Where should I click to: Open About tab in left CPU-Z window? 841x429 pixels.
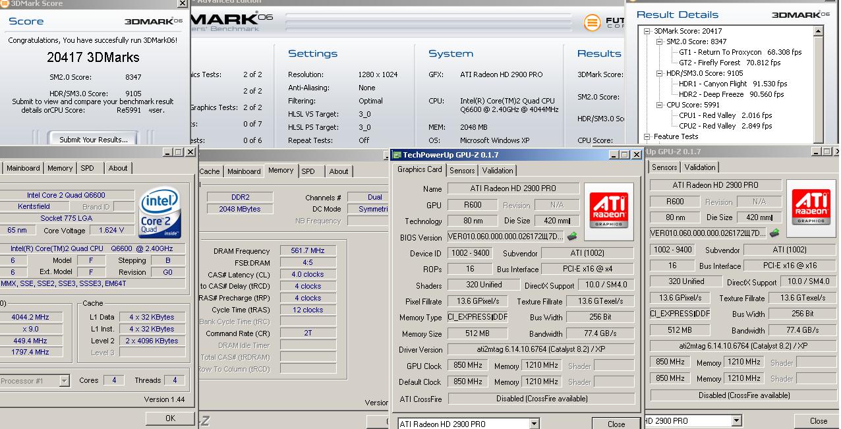pyautogui.click(x=118, y=168)
